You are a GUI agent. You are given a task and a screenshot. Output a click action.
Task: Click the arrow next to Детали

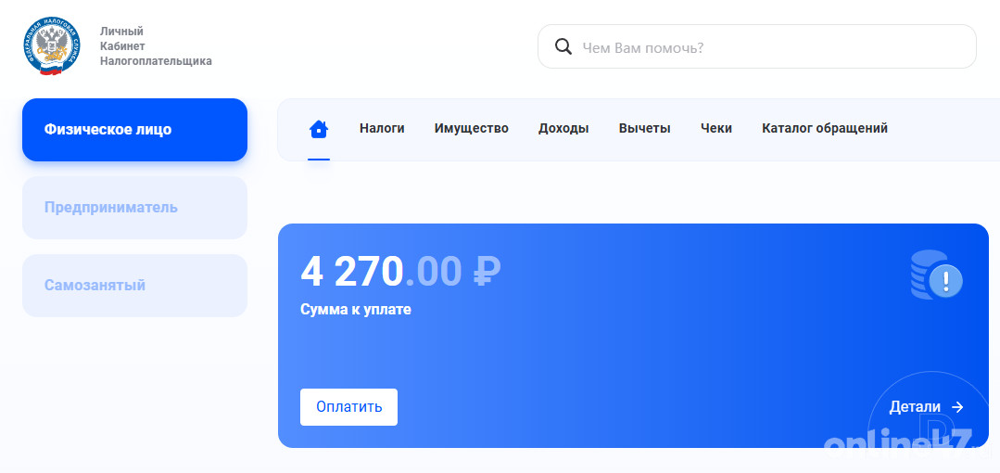click(x=957, y=407)
